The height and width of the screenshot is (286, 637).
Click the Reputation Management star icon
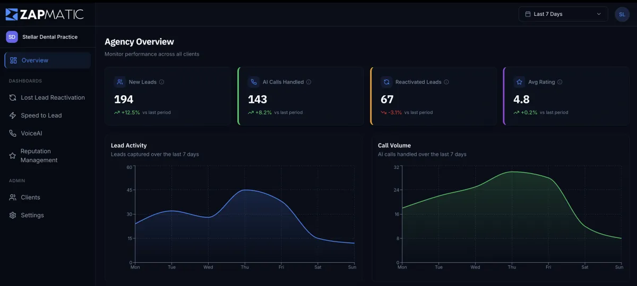point(13,156)
